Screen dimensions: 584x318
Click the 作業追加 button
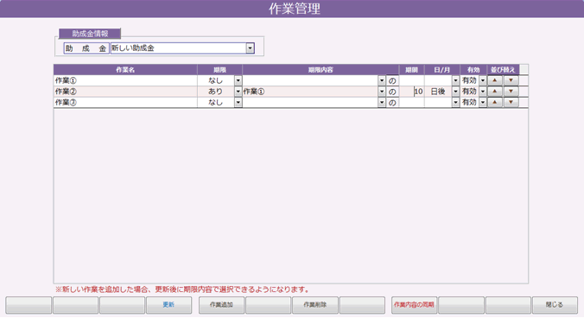(221, 305)
